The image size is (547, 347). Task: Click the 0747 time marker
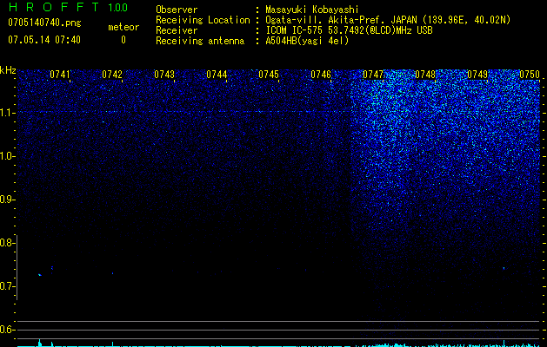click(x=373, y=75)
